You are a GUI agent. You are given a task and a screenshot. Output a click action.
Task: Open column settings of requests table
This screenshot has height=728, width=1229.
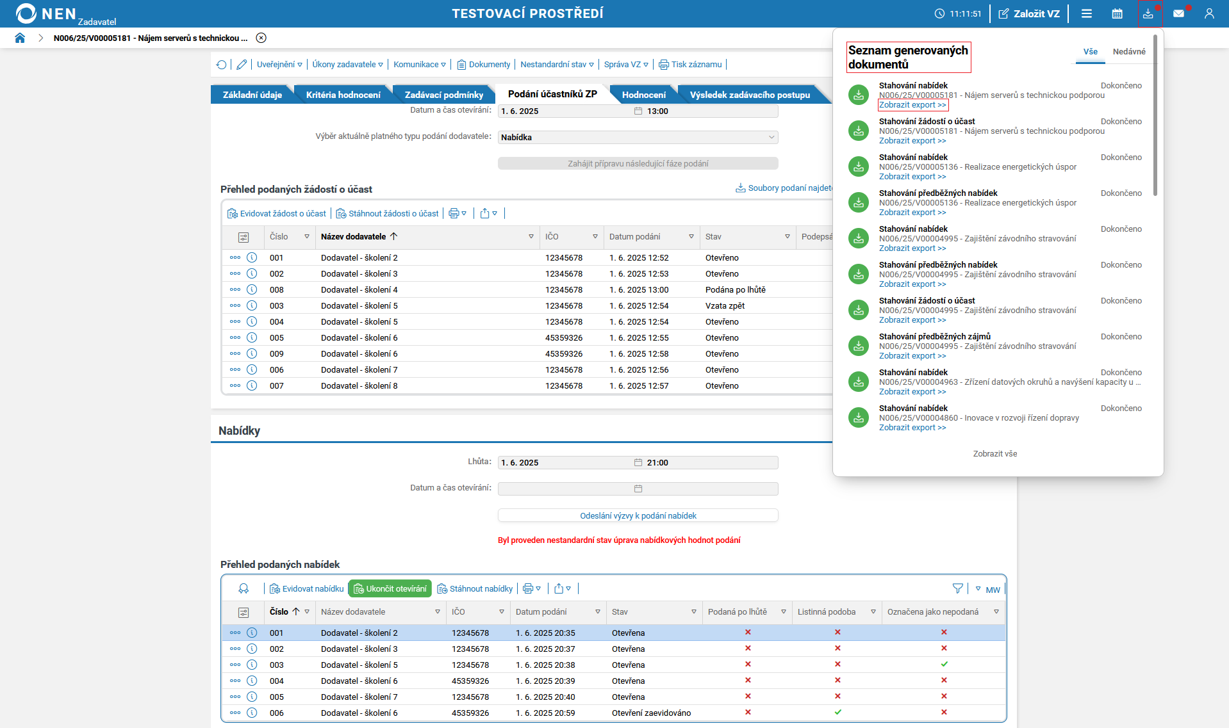(243, 237)
